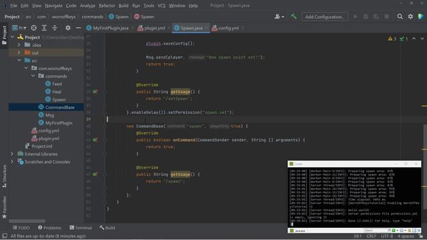Viewport: 427px width, 240px height.
Task: Open IDE settings gear in top toolbar
Action: coord(410,17)
